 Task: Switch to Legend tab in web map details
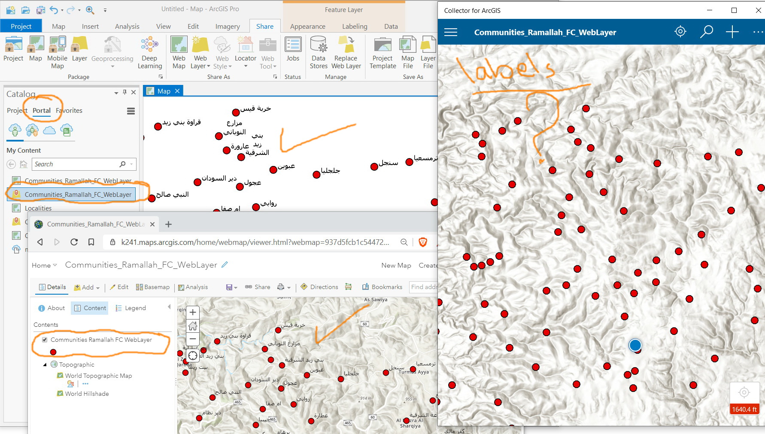[x=131, y=308]
